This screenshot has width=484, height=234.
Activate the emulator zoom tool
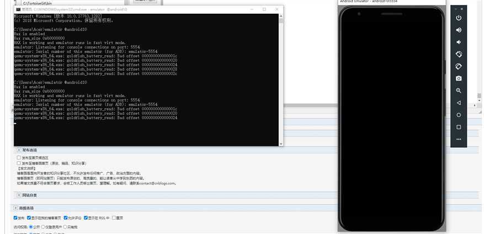click(459, 91)
